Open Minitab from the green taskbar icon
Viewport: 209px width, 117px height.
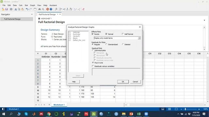click(x=94, y=114)
